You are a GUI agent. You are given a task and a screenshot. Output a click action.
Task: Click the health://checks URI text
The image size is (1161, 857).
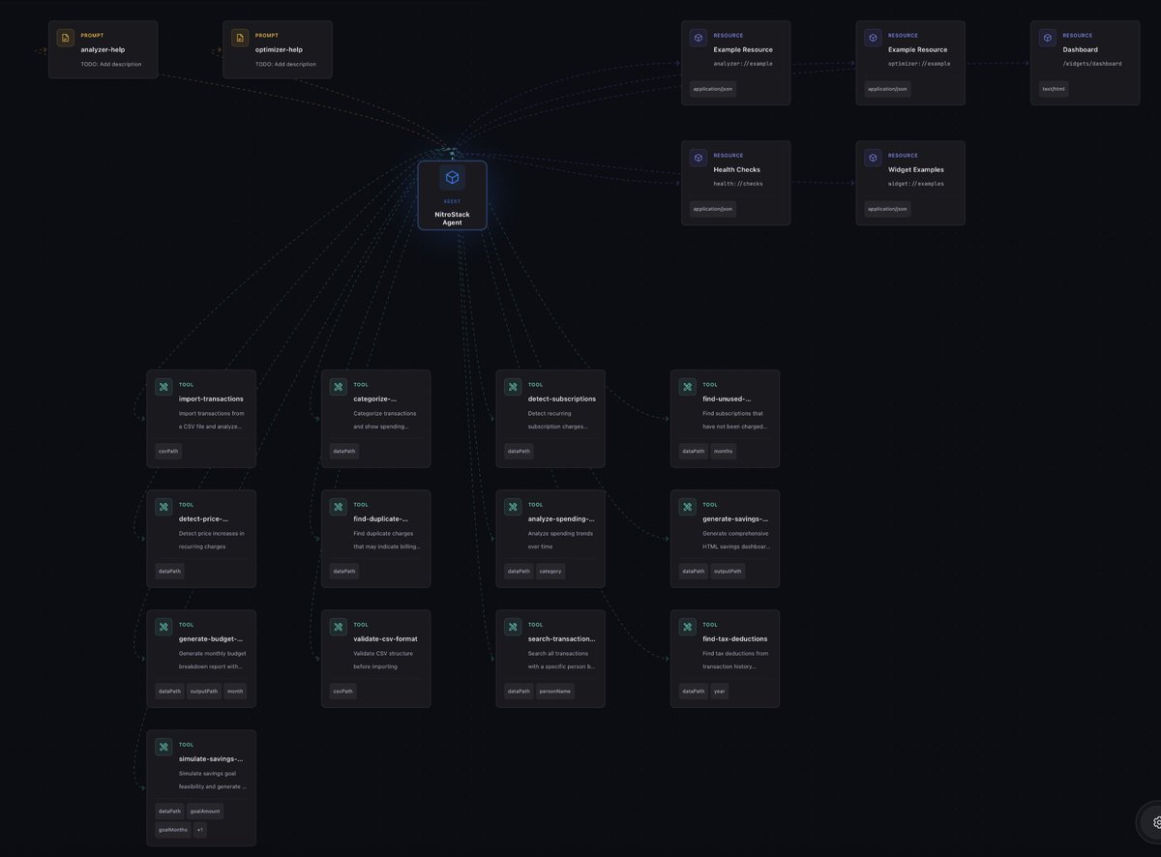tap(738, 184)
